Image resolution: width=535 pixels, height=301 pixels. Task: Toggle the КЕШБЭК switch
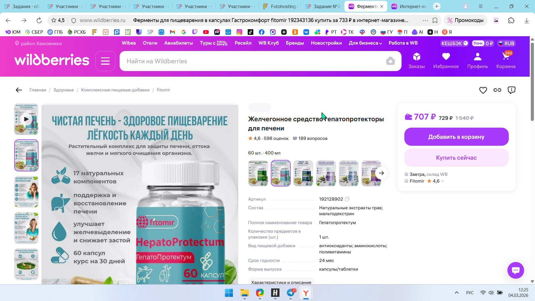coord(465,43)
